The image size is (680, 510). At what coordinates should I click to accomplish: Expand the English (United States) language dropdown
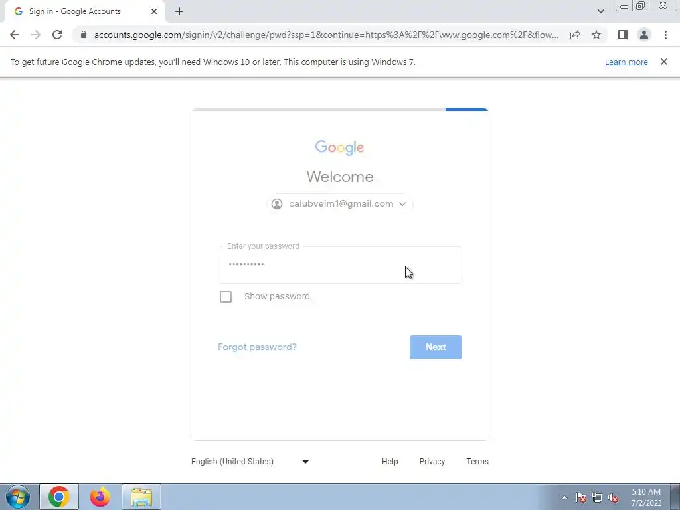[250, 462]
